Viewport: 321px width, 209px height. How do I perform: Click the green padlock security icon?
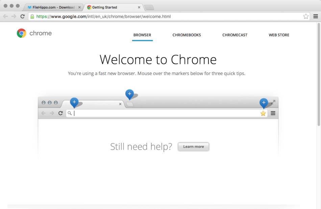(32, 16)
